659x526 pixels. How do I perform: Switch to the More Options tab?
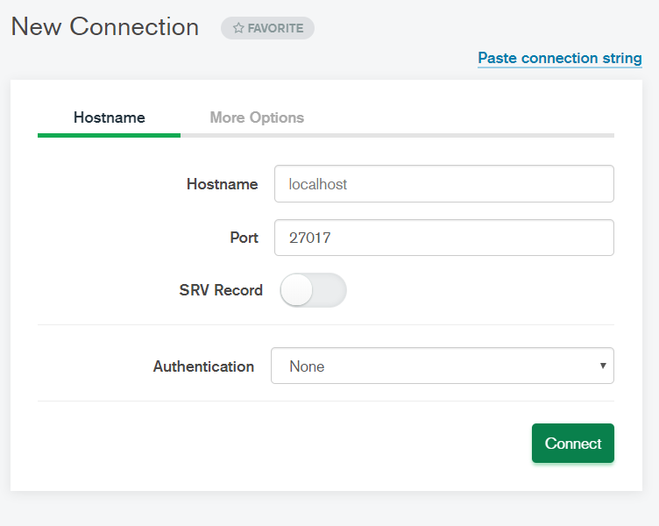coord(257,117)
